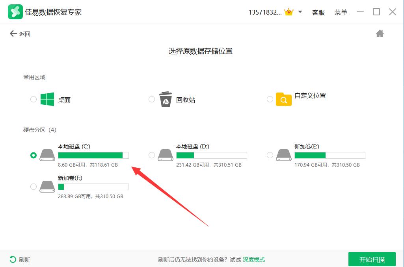Select the 回收站 radio button
Viewport: 404px width, 267px height.
(152, 99)
